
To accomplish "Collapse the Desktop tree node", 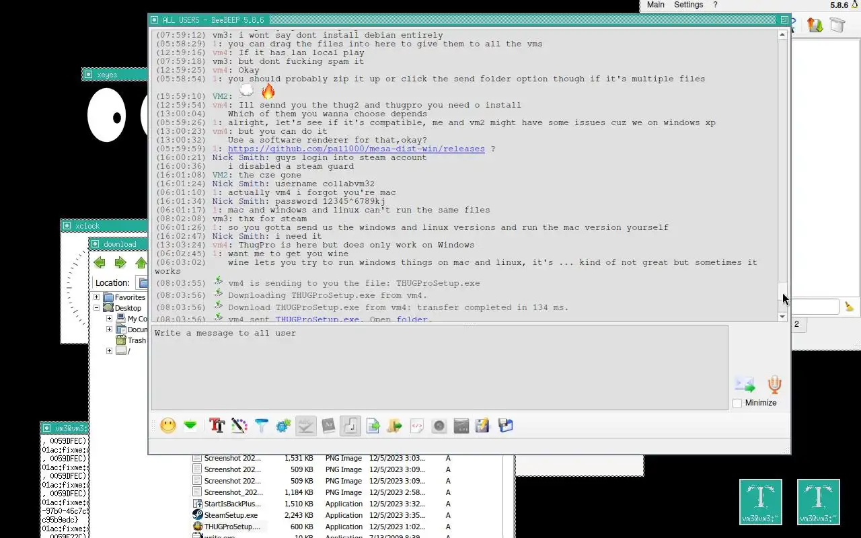I will click(96, 308).
